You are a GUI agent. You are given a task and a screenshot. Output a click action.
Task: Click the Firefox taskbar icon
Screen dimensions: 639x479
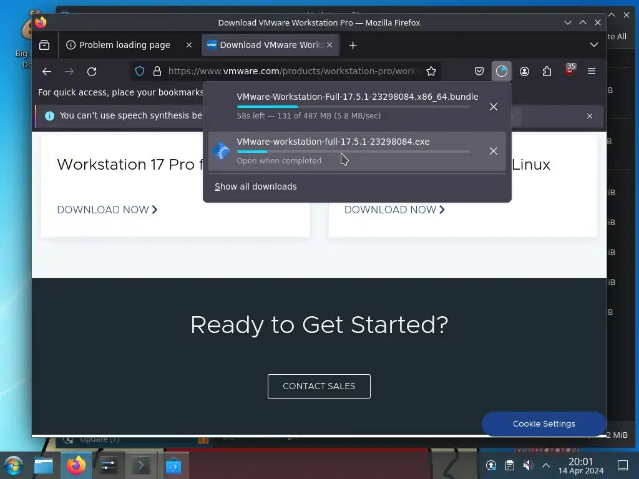coord(76,465)
